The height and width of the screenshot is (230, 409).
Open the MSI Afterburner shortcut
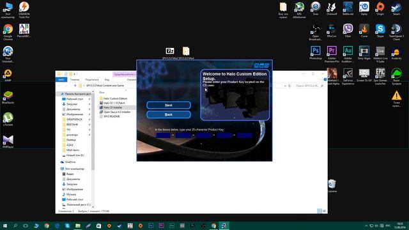(x=299, y=10)
